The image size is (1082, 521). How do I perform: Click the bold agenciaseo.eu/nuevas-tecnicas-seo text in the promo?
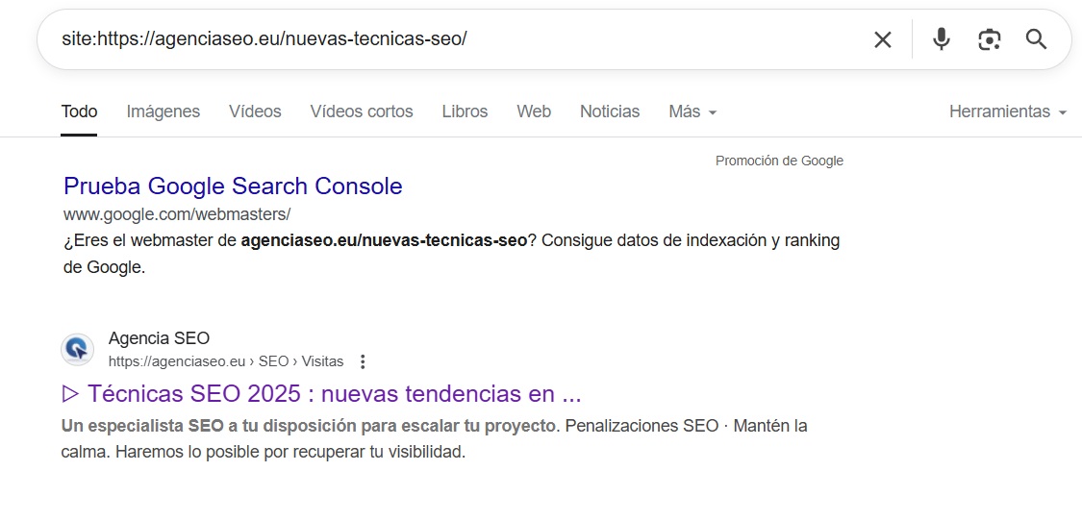(x=385, y=241)
